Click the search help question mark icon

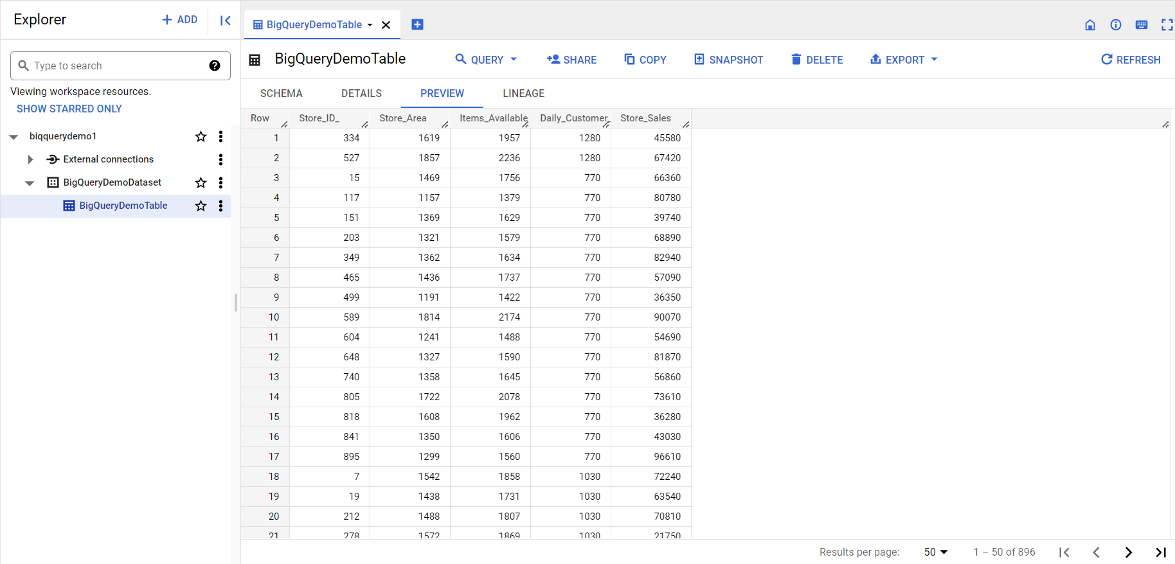pyautogui.click(x=215, y=66)
